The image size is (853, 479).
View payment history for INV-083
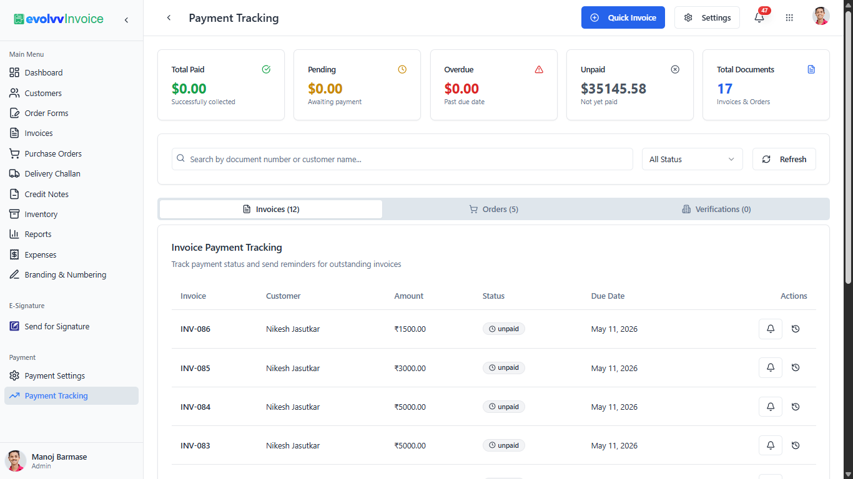[796, 445]
